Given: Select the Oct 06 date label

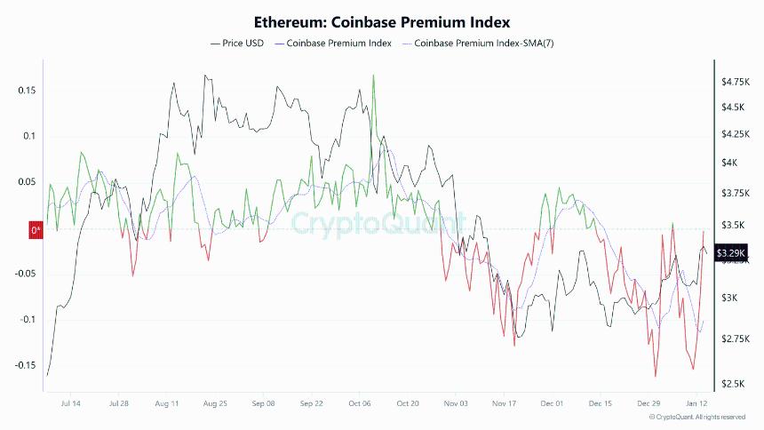Looking at the screenshot, I should pyautogui.click(x=360, y=402).
